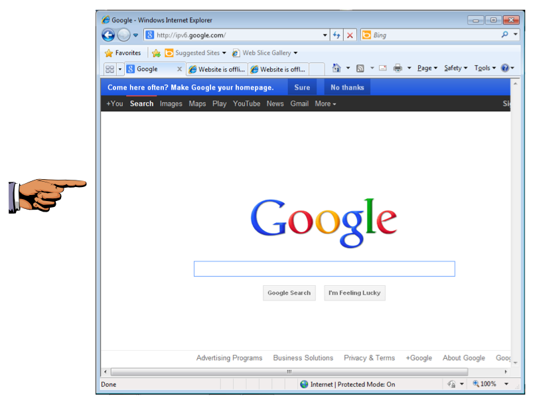Screen dimensions: 533x404
Task: Open Gmail in Google bar
Action: (299, 103)
